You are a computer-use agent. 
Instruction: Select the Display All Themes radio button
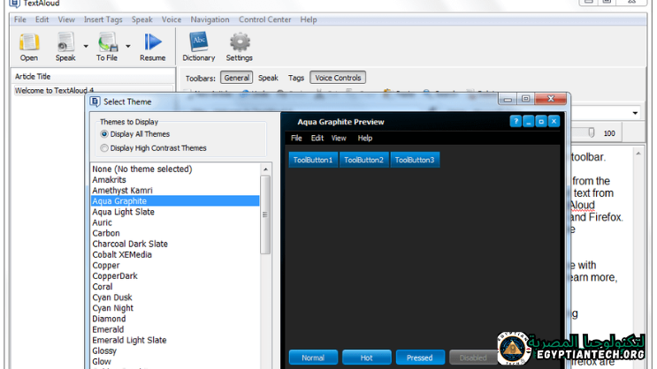(x=104, y=134)
